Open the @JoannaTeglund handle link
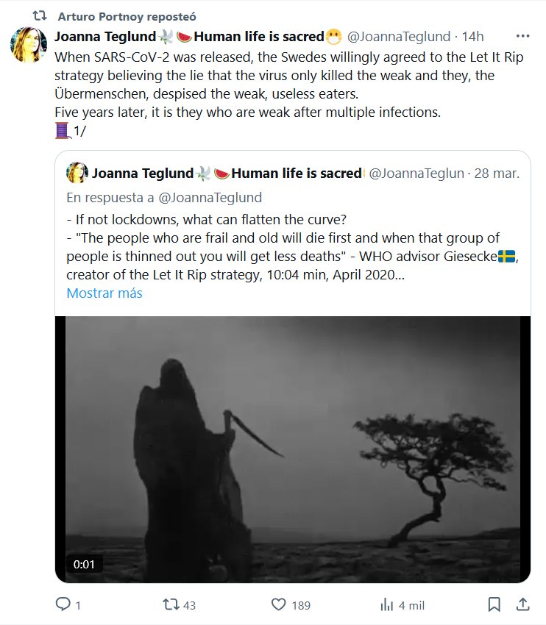This screenshot has width=546, height=625. 398,36
